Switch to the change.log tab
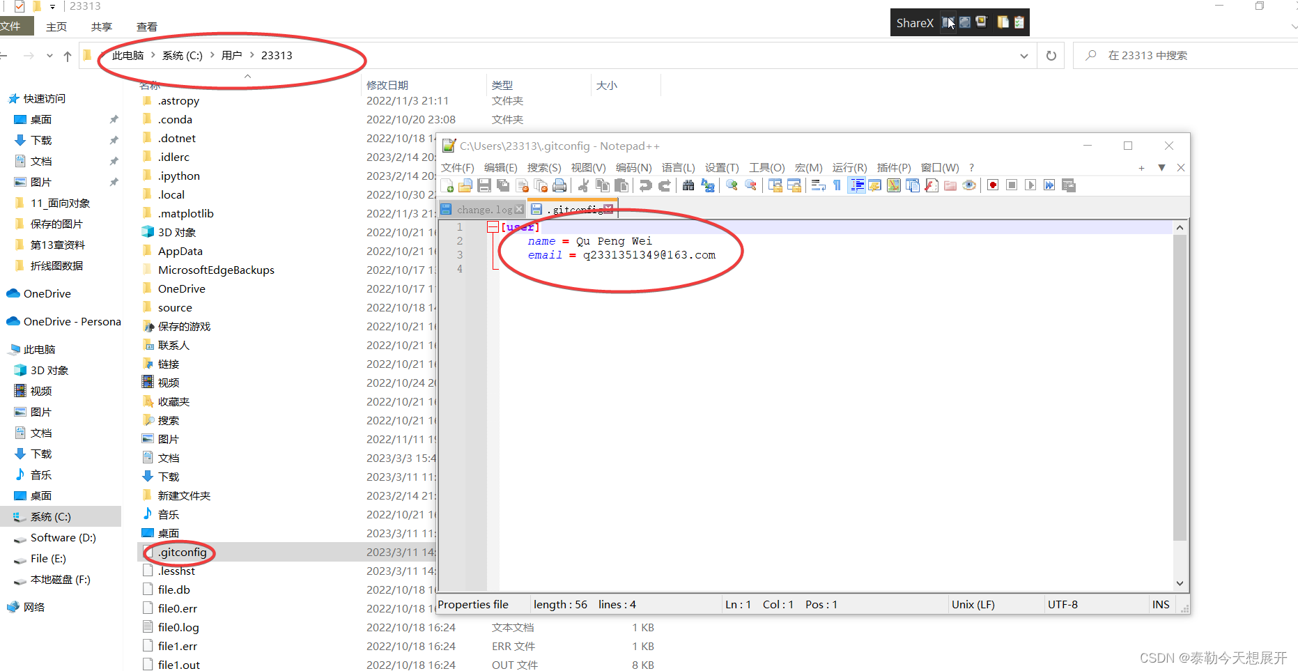The height and width of the screenshot is (671, 1298). 484,209
